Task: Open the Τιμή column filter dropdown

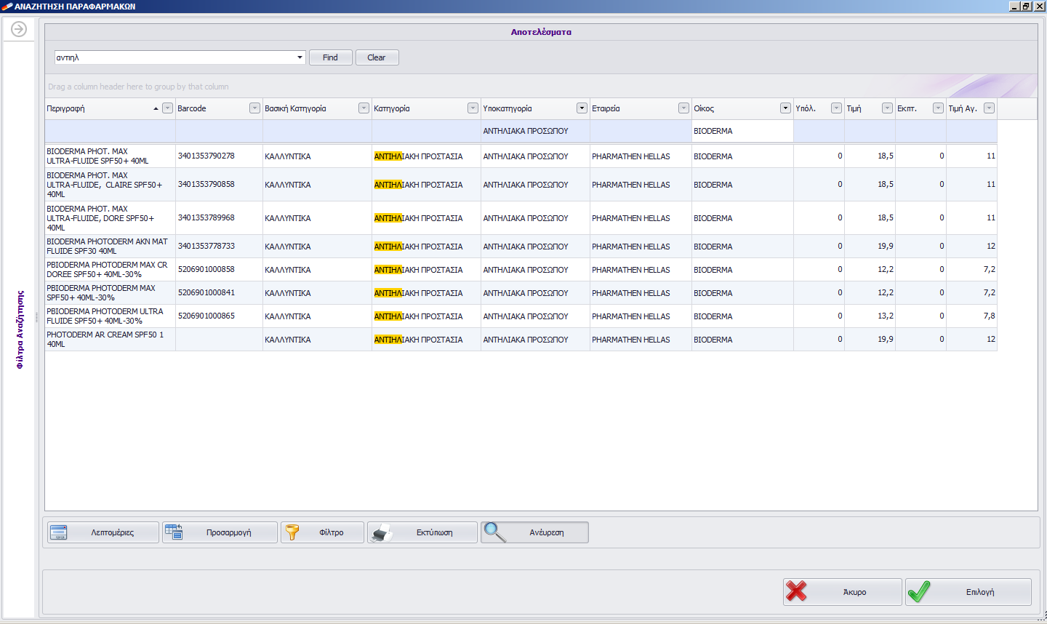Action: tap(887, 108)
